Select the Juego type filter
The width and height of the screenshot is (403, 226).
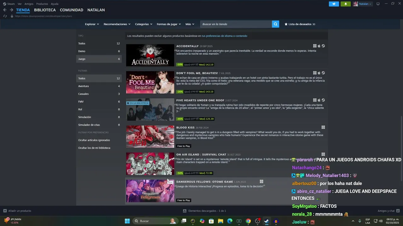(99, 59)
